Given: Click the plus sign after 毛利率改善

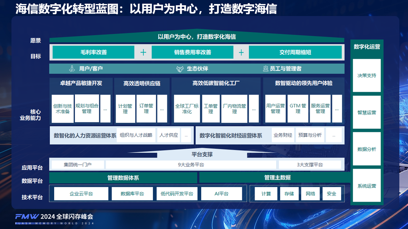Looking at the screenshot, I should 143,52.
